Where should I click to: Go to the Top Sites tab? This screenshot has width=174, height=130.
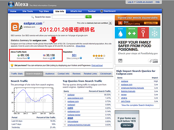point(44,11)
